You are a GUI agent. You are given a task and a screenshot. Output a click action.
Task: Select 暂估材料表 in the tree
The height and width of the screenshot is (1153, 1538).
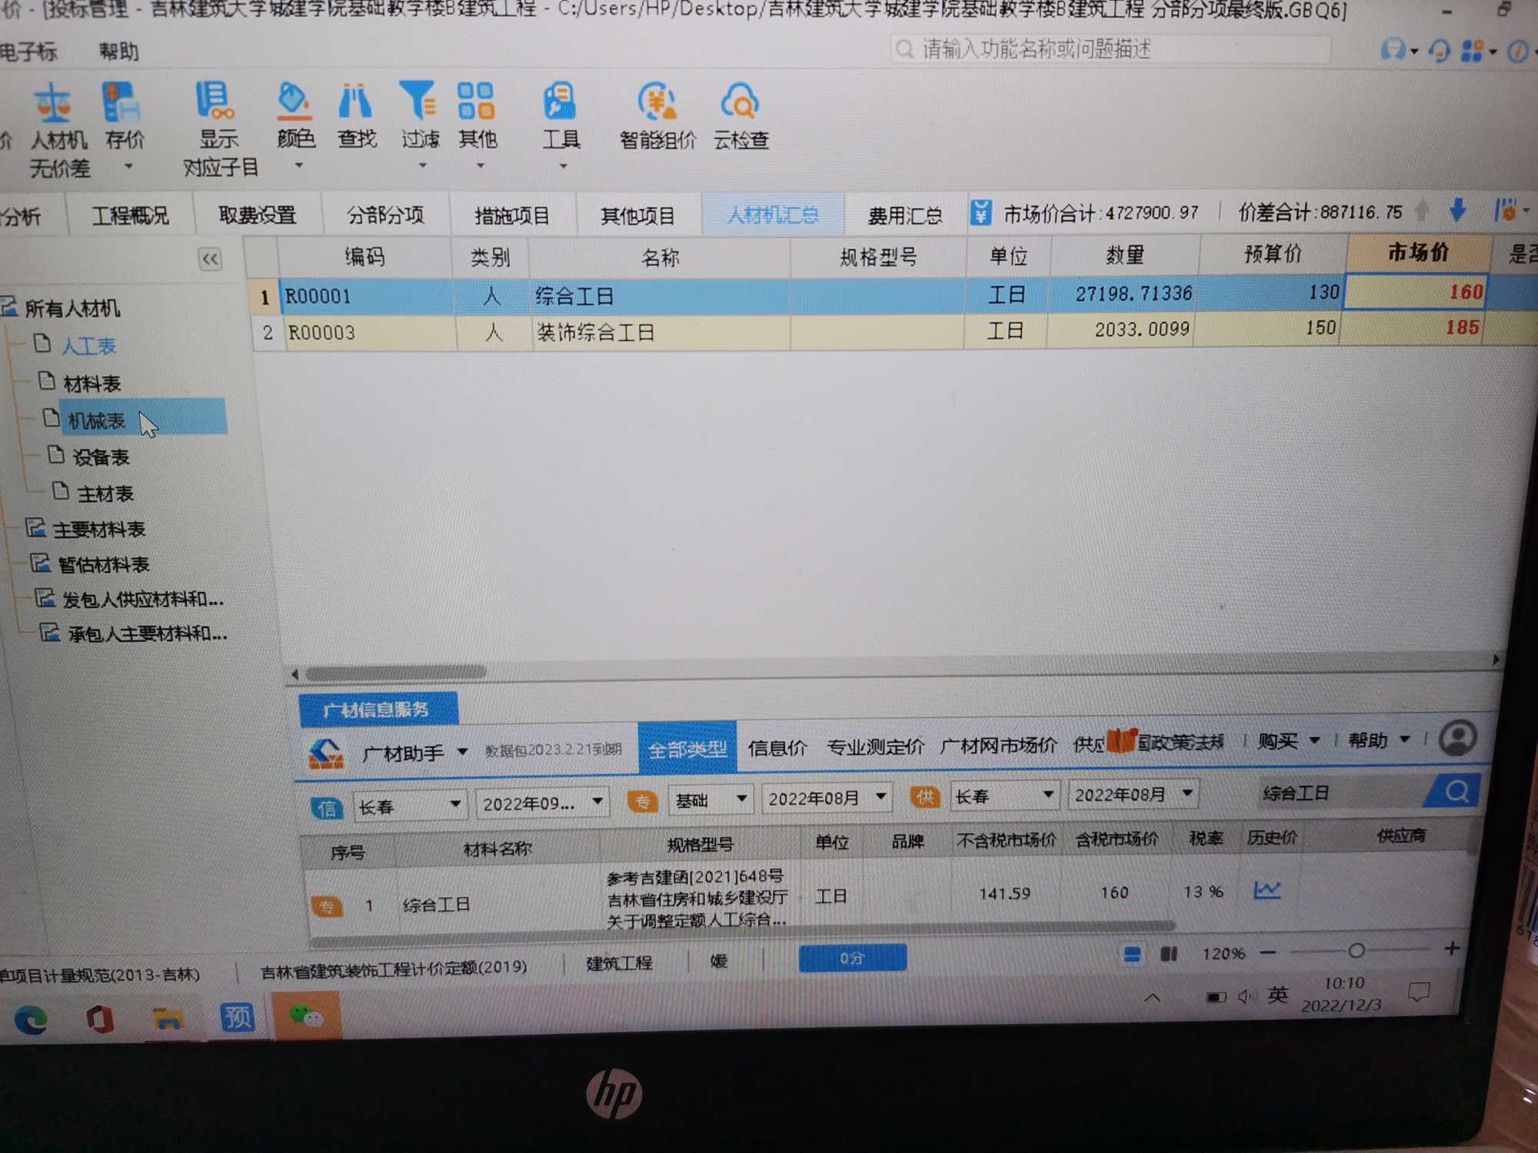click(103, 565)
